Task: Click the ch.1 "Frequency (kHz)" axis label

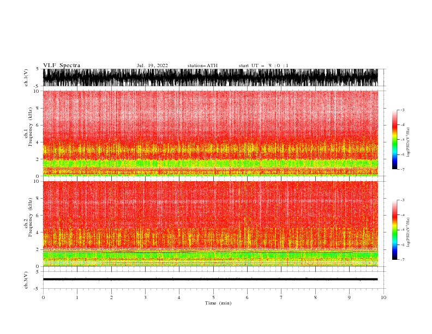Action: 31,127
